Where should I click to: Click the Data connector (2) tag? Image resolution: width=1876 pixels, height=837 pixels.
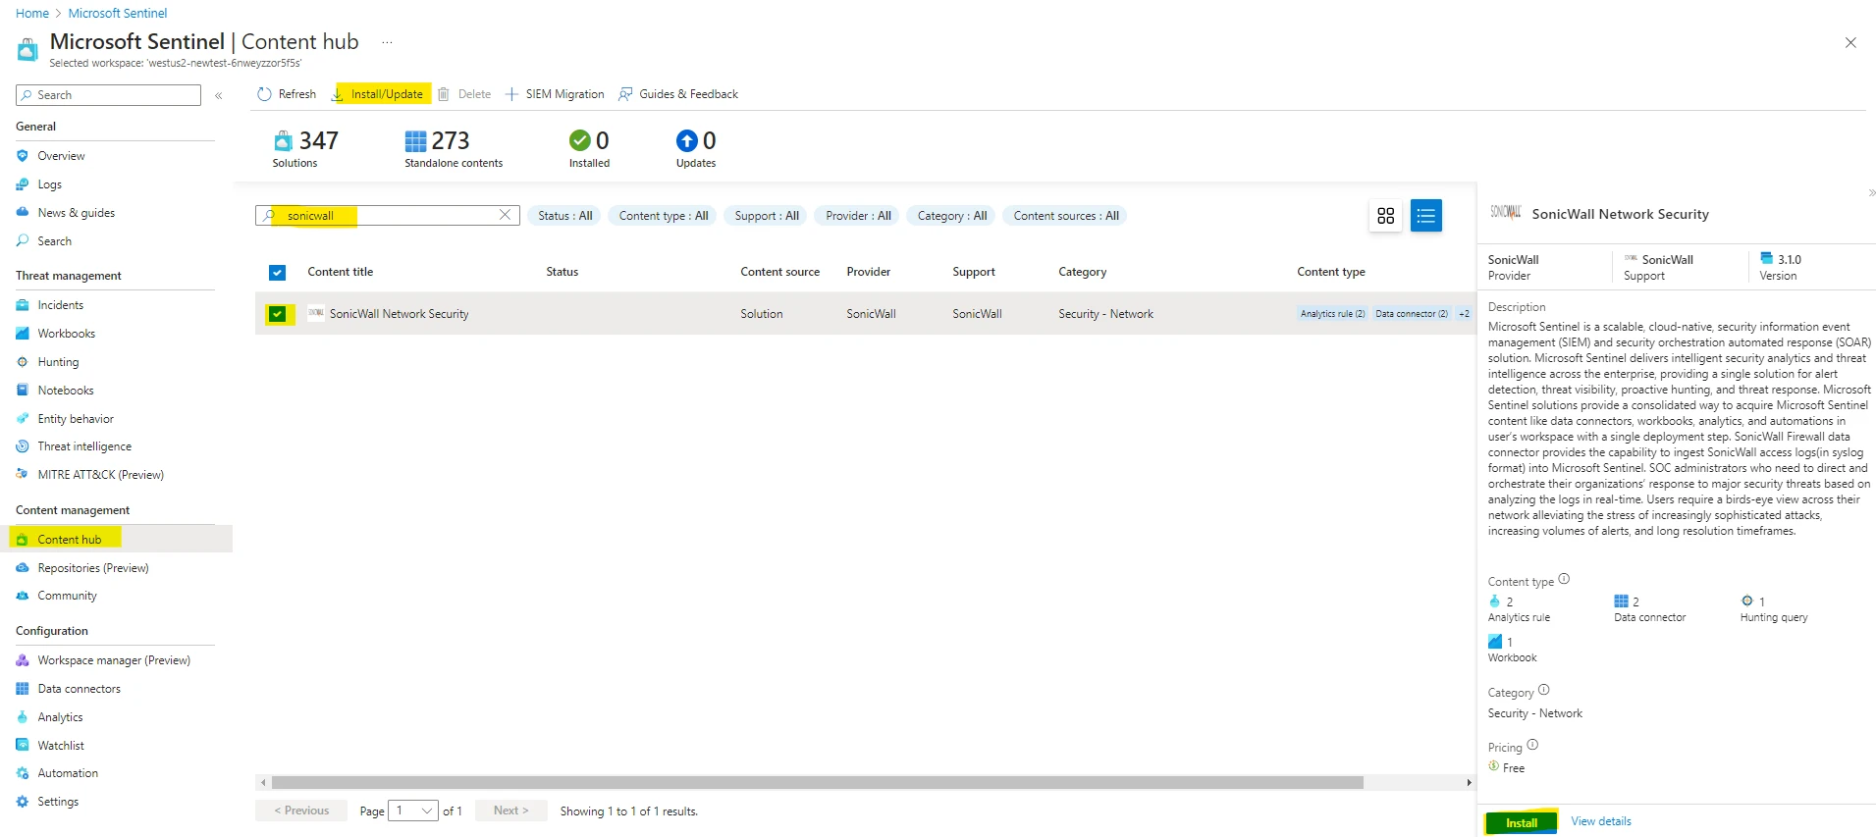click(1412, 314)
